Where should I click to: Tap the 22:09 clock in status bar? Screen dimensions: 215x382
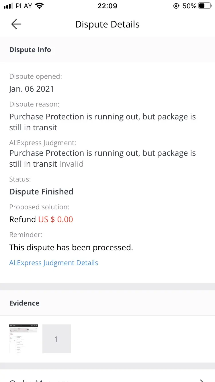point(107,6)
